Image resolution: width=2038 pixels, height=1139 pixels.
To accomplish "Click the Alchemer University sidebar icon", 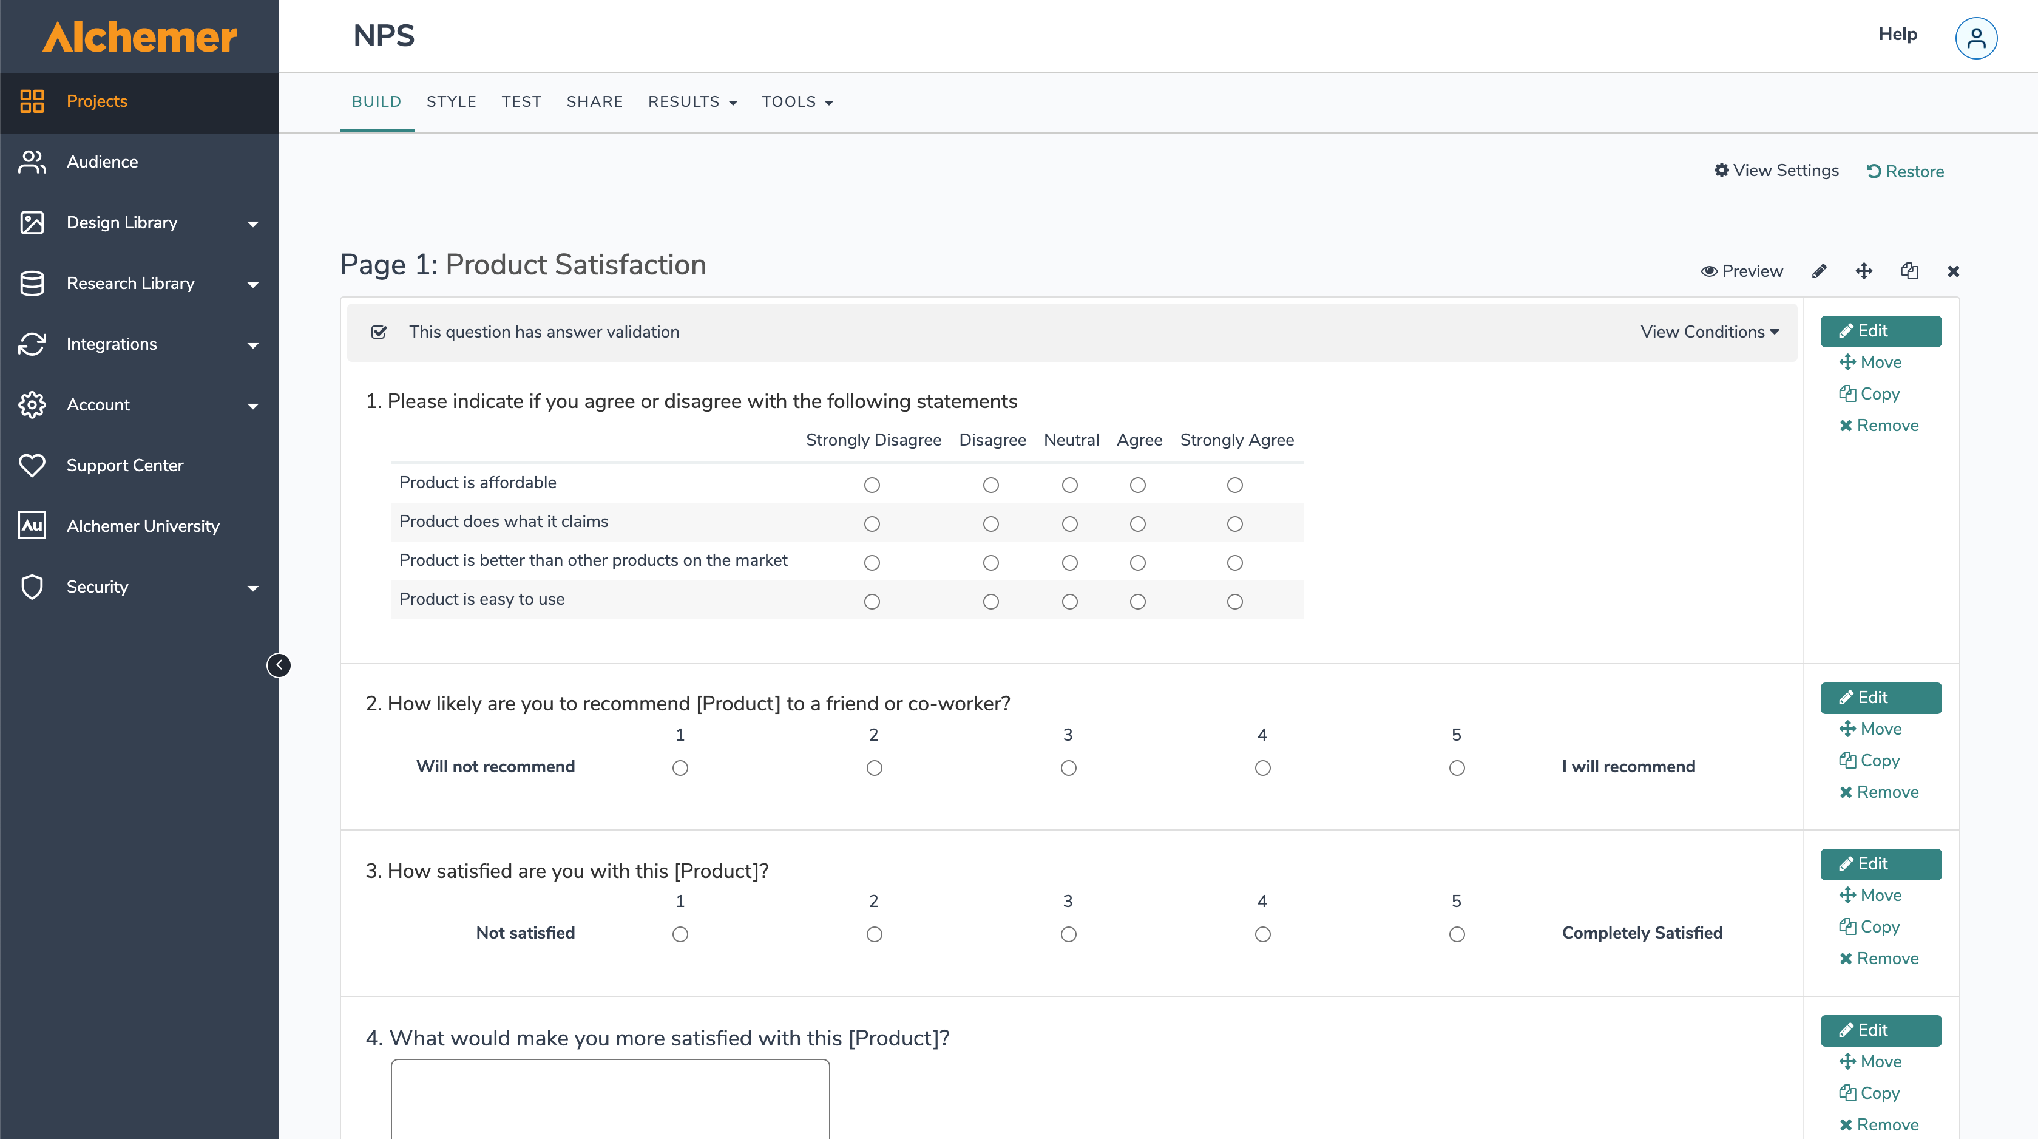I will [x=32, y=526].
